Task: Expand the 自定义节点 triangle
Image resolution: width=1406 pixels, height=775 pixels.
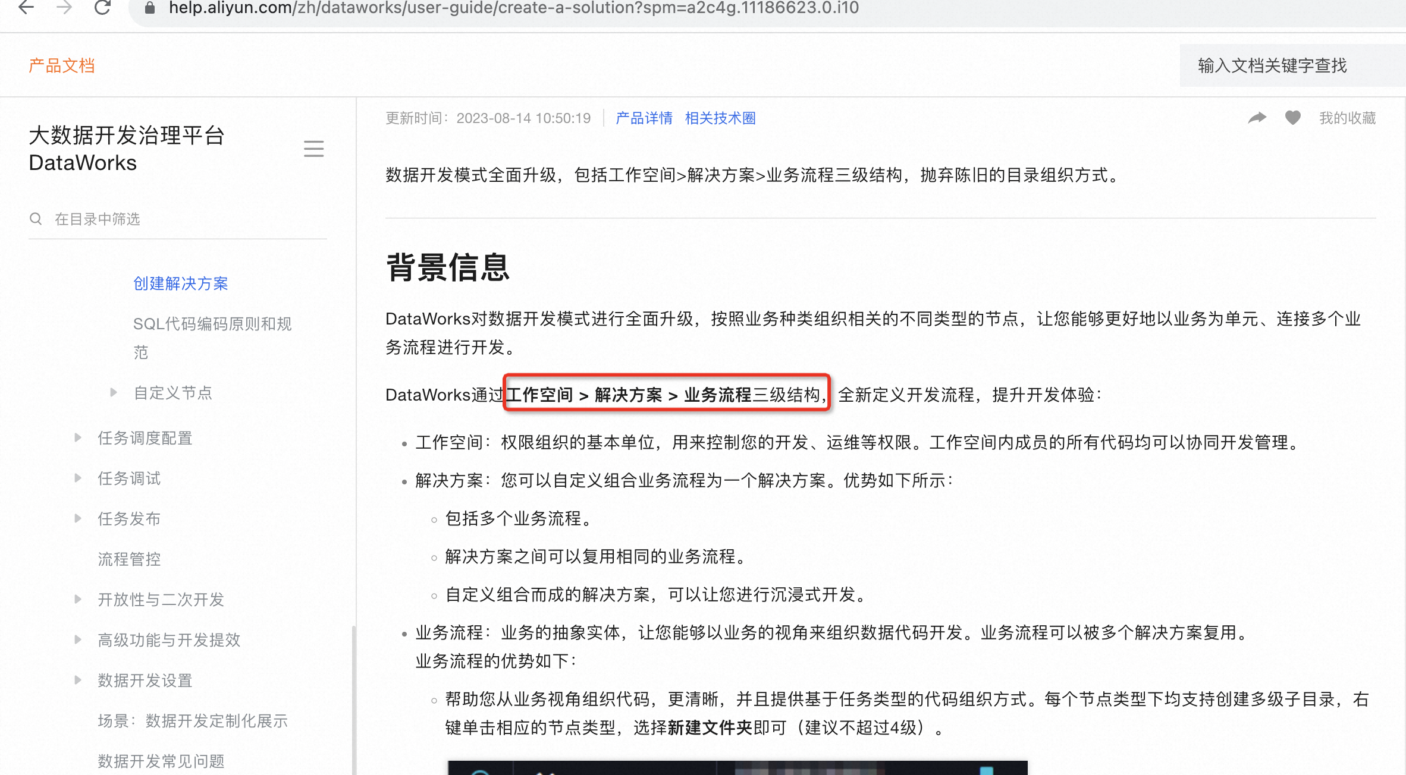Action: point(113,392)
